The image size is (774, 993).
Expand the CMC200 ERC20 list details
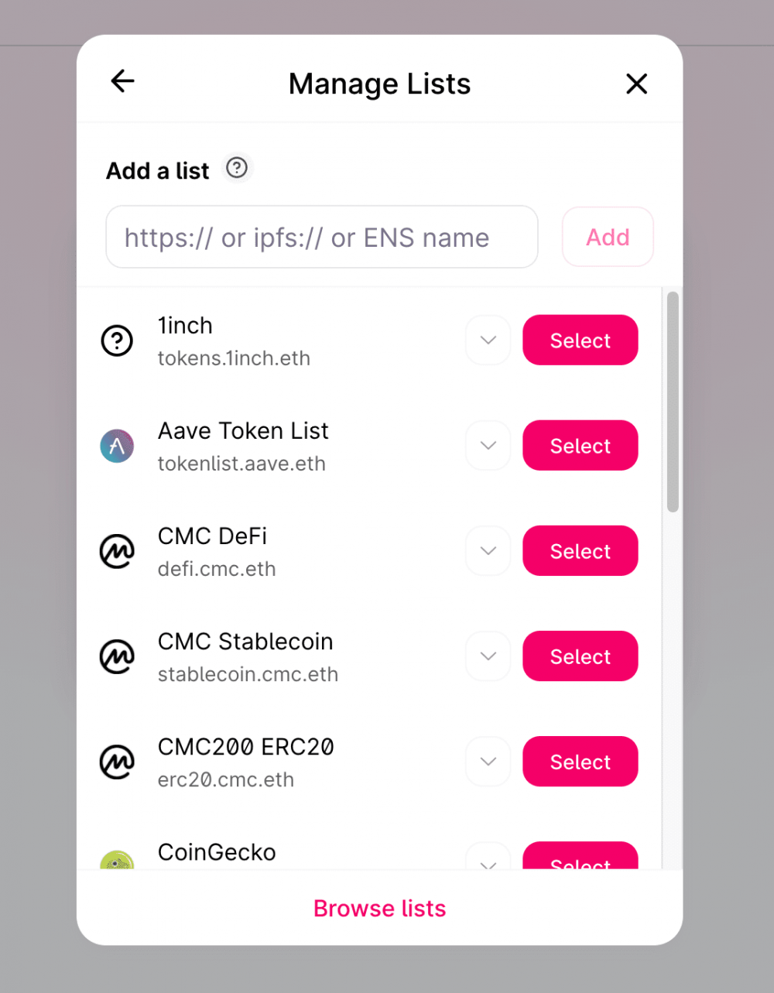coord(488,762)
